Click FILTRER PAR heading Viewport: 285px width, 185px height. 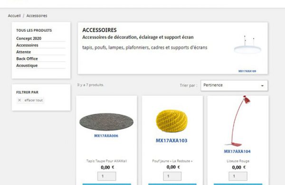pyautogui.click(x=27, y=92)
